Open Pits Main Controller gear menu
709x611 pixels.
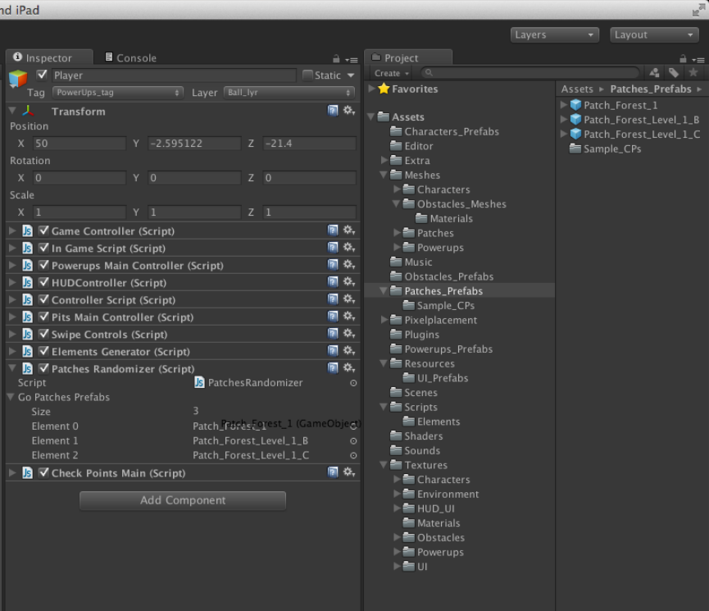tap(348, 317)
